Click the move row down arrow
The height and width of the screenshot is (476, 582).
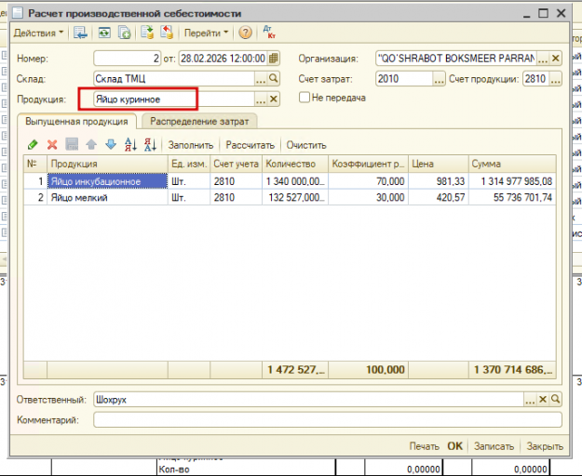(x=111, y=144)
